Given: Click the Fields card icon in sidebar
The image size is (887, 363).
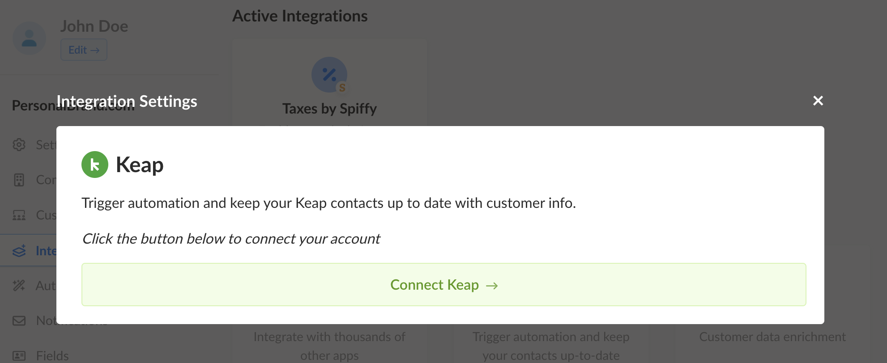Looking at the screenshot, I should [x=19, y=356].
